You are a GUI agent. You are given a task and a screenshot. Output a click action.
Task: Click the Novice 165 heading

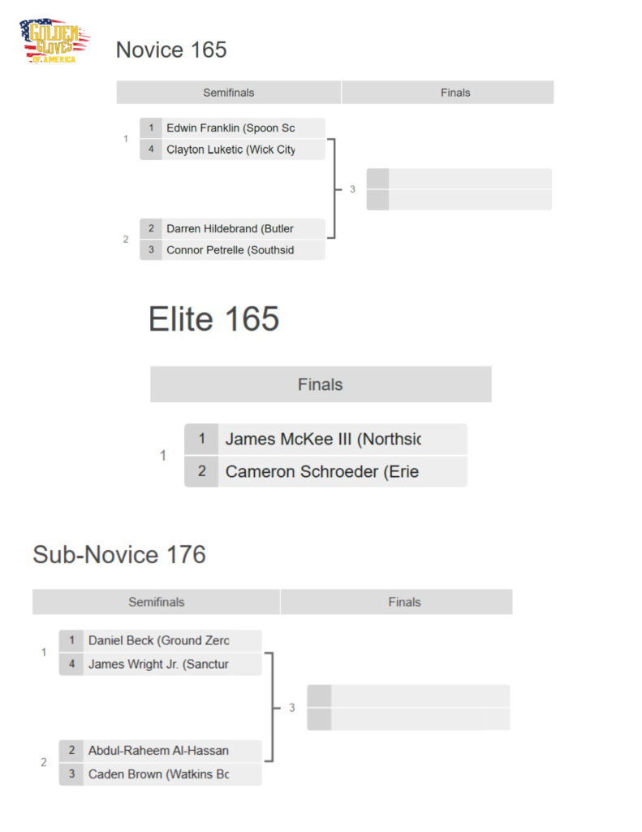coord(171,50)
